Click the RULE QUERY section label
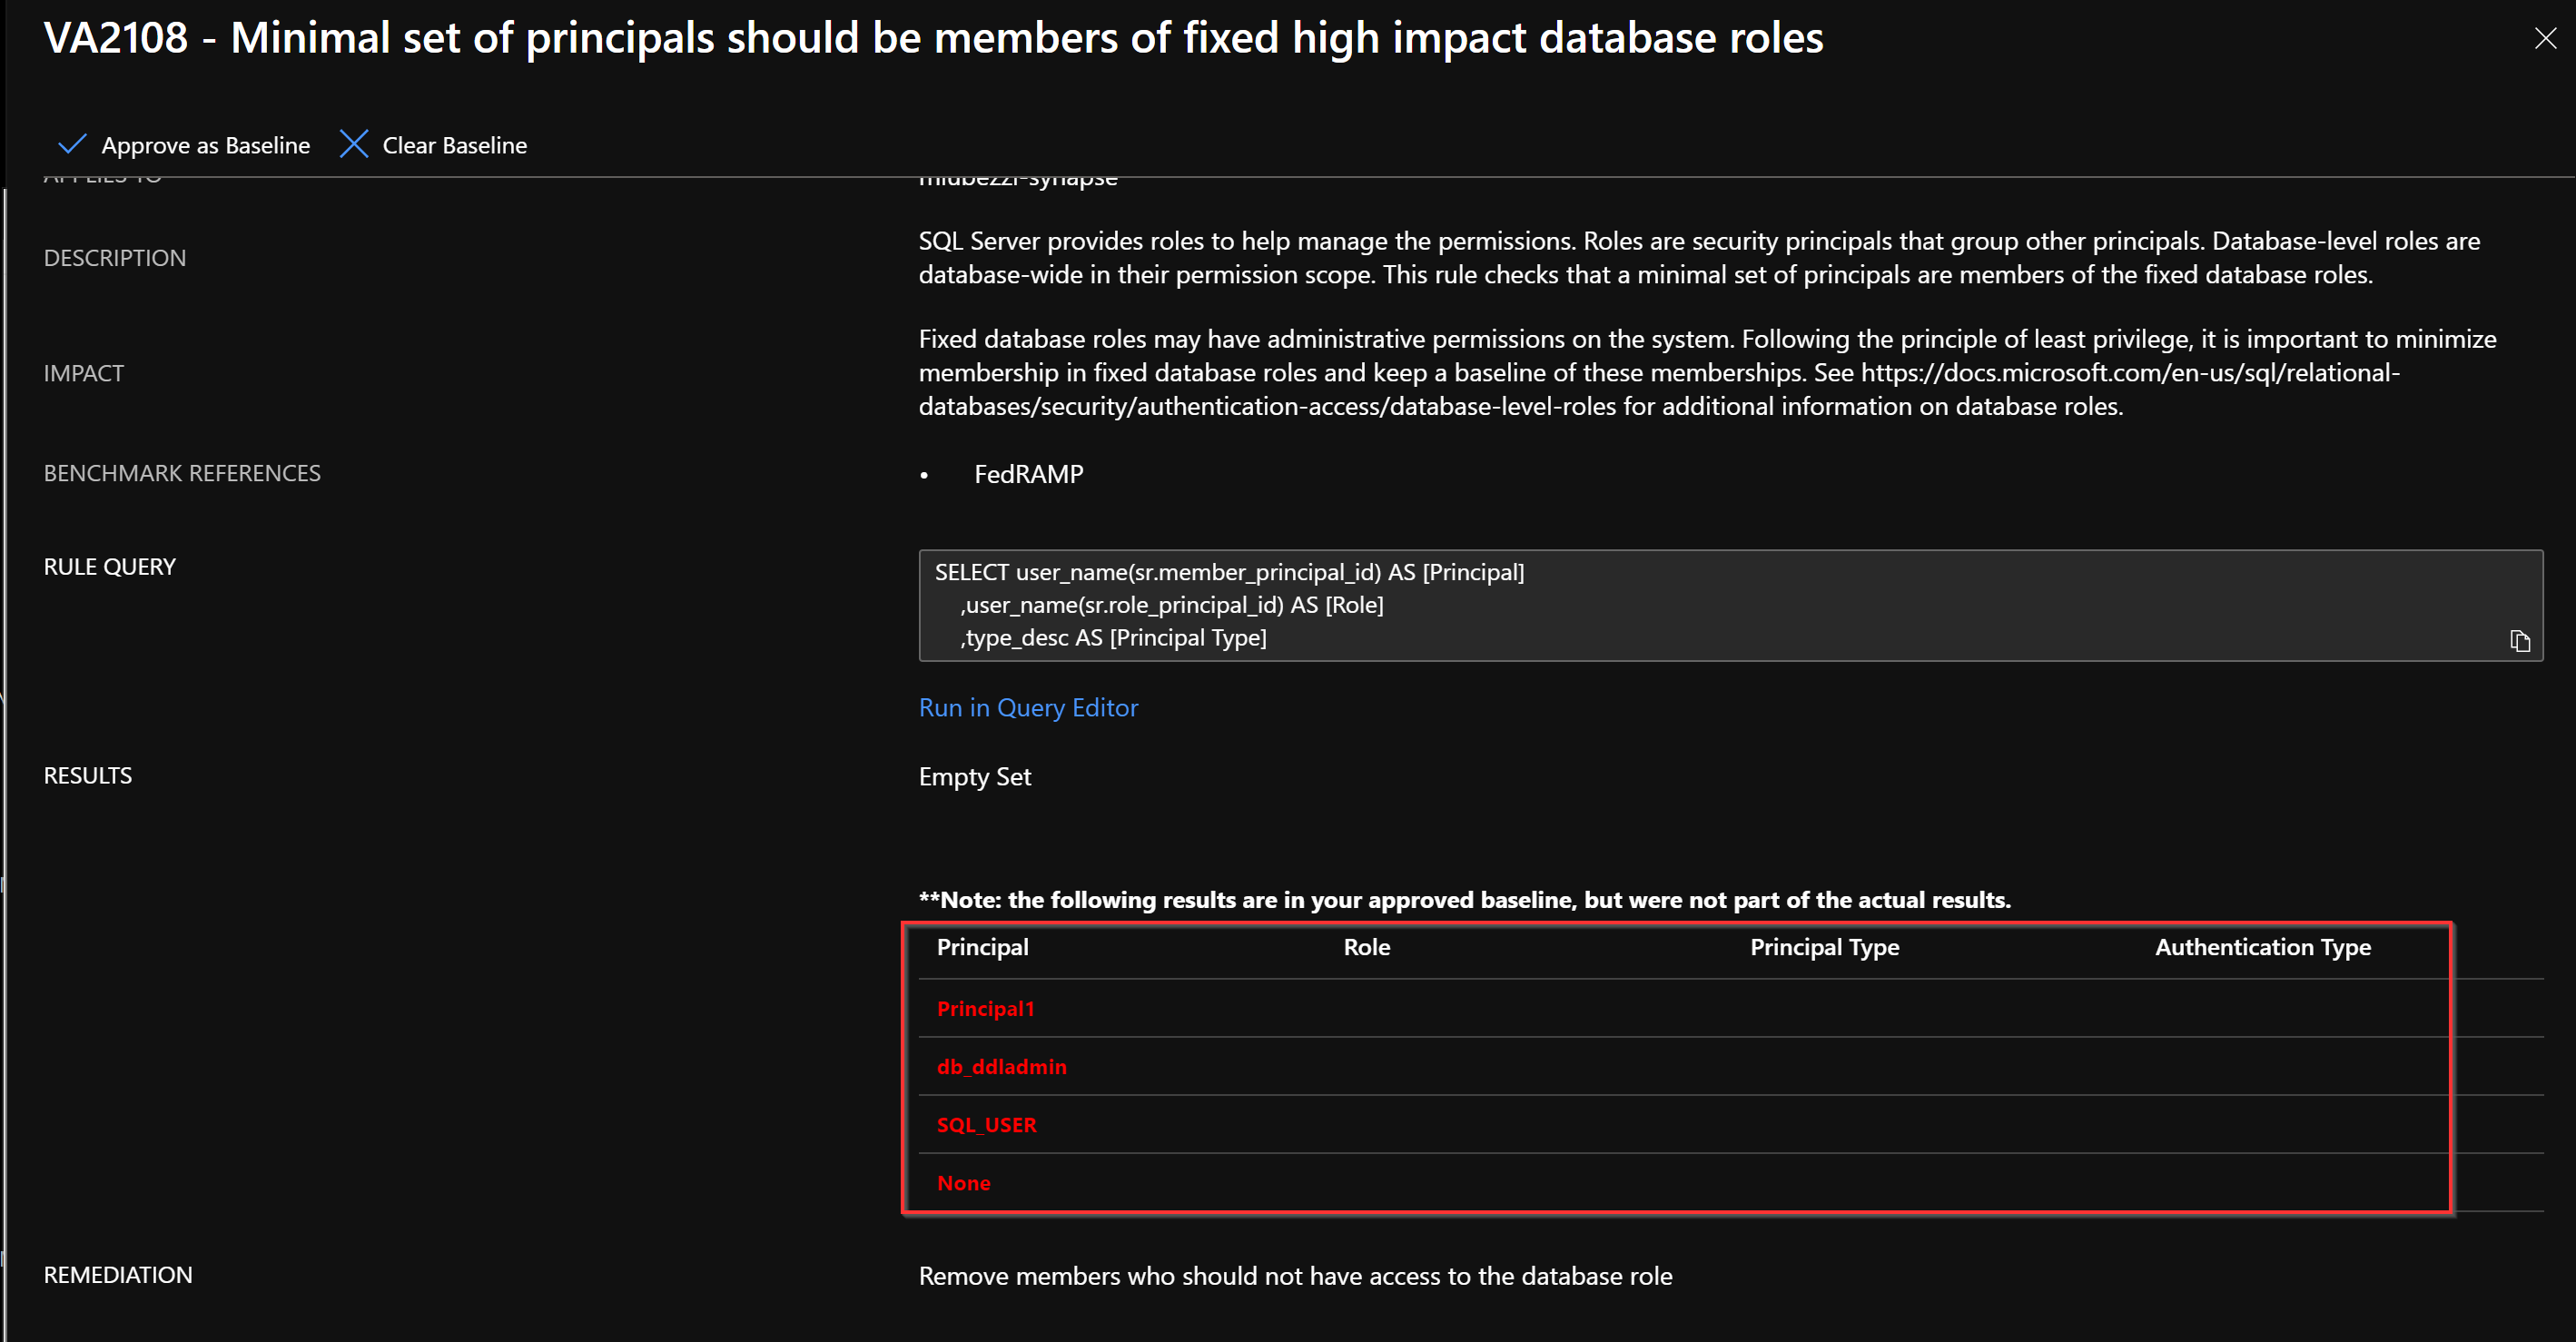This screenshot has height=1342, width=2576. (x=109, y=566)
